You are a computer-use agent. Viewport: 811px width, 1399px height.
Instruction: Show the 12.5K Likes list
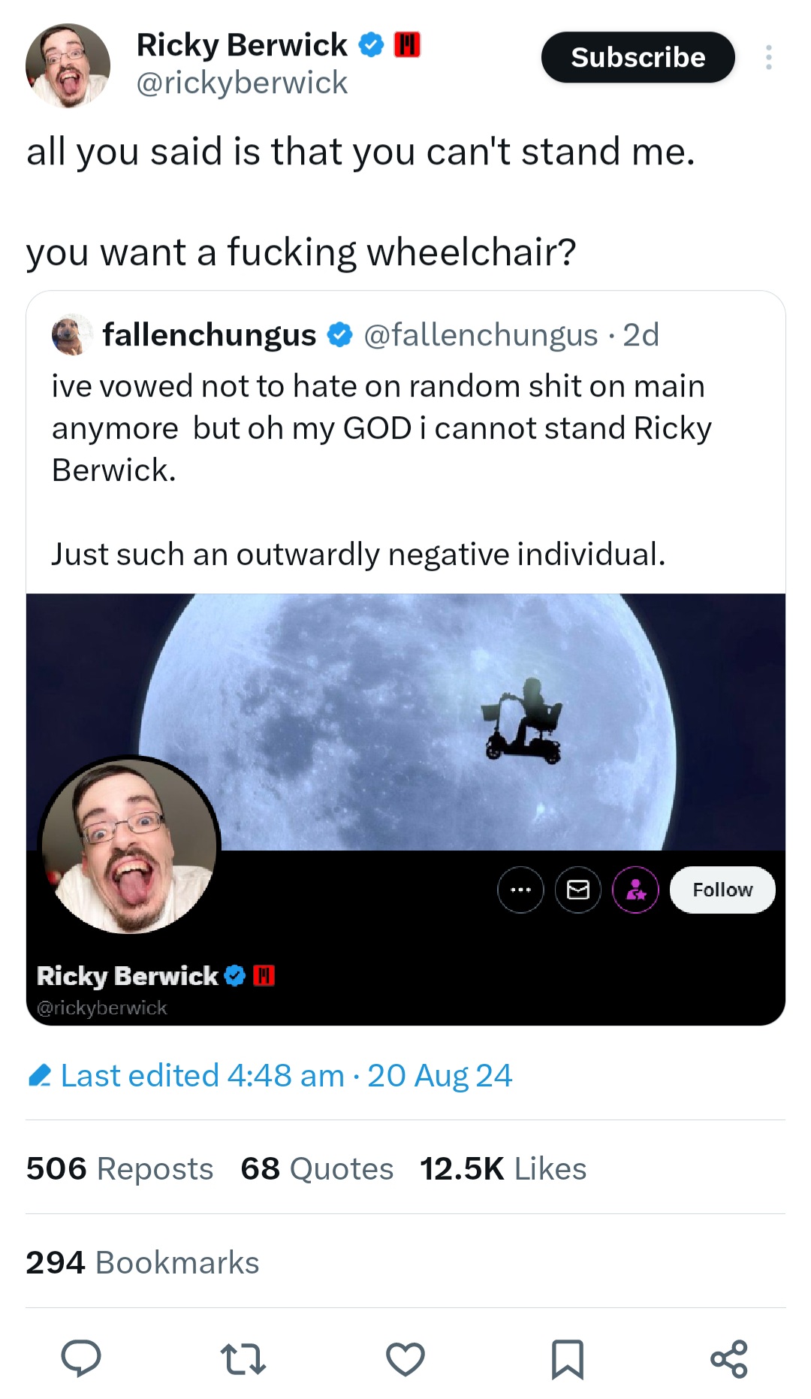pyautogui.click(x=503, y=1169)
